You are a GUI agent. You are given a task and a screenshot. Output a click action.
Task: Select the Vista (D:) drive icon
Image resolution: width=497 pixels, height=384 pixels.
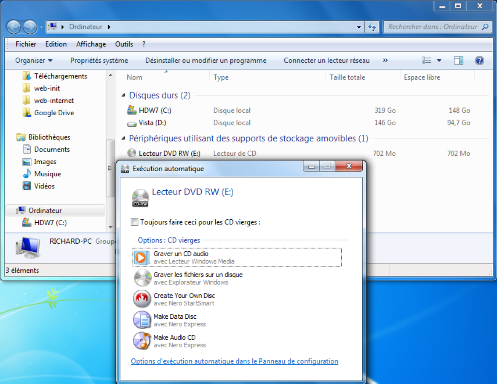(x=132, y=123)
